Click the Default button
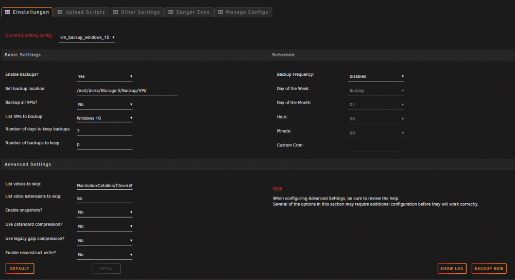The width and height of the screenshot is (515, 280). pyautogui.click(x=20, y=269)
